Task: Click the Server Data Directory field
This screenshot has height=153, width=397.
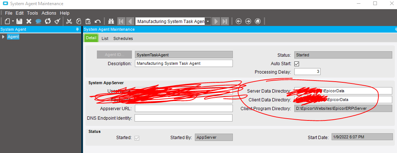Action: coord(343,91)
